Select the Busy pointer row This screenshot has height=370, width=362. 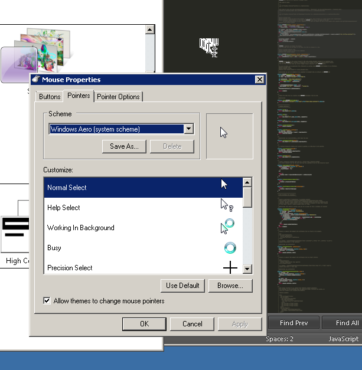click(143, 248)
